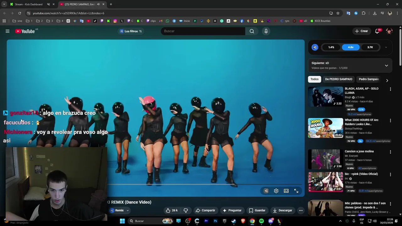Focus the YouTube Buscar search field
The width and height of the screenshot is (402, 226).
tap(203, 31)
